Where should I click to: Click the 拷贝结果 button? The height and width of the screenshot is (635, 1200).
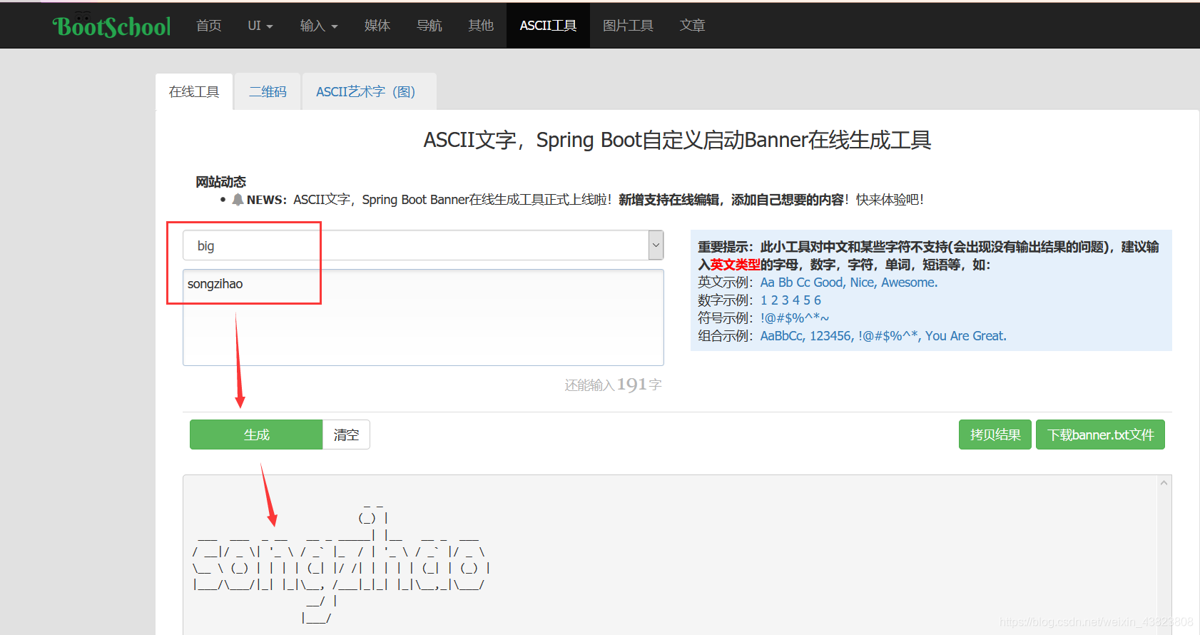coord(995,435)
